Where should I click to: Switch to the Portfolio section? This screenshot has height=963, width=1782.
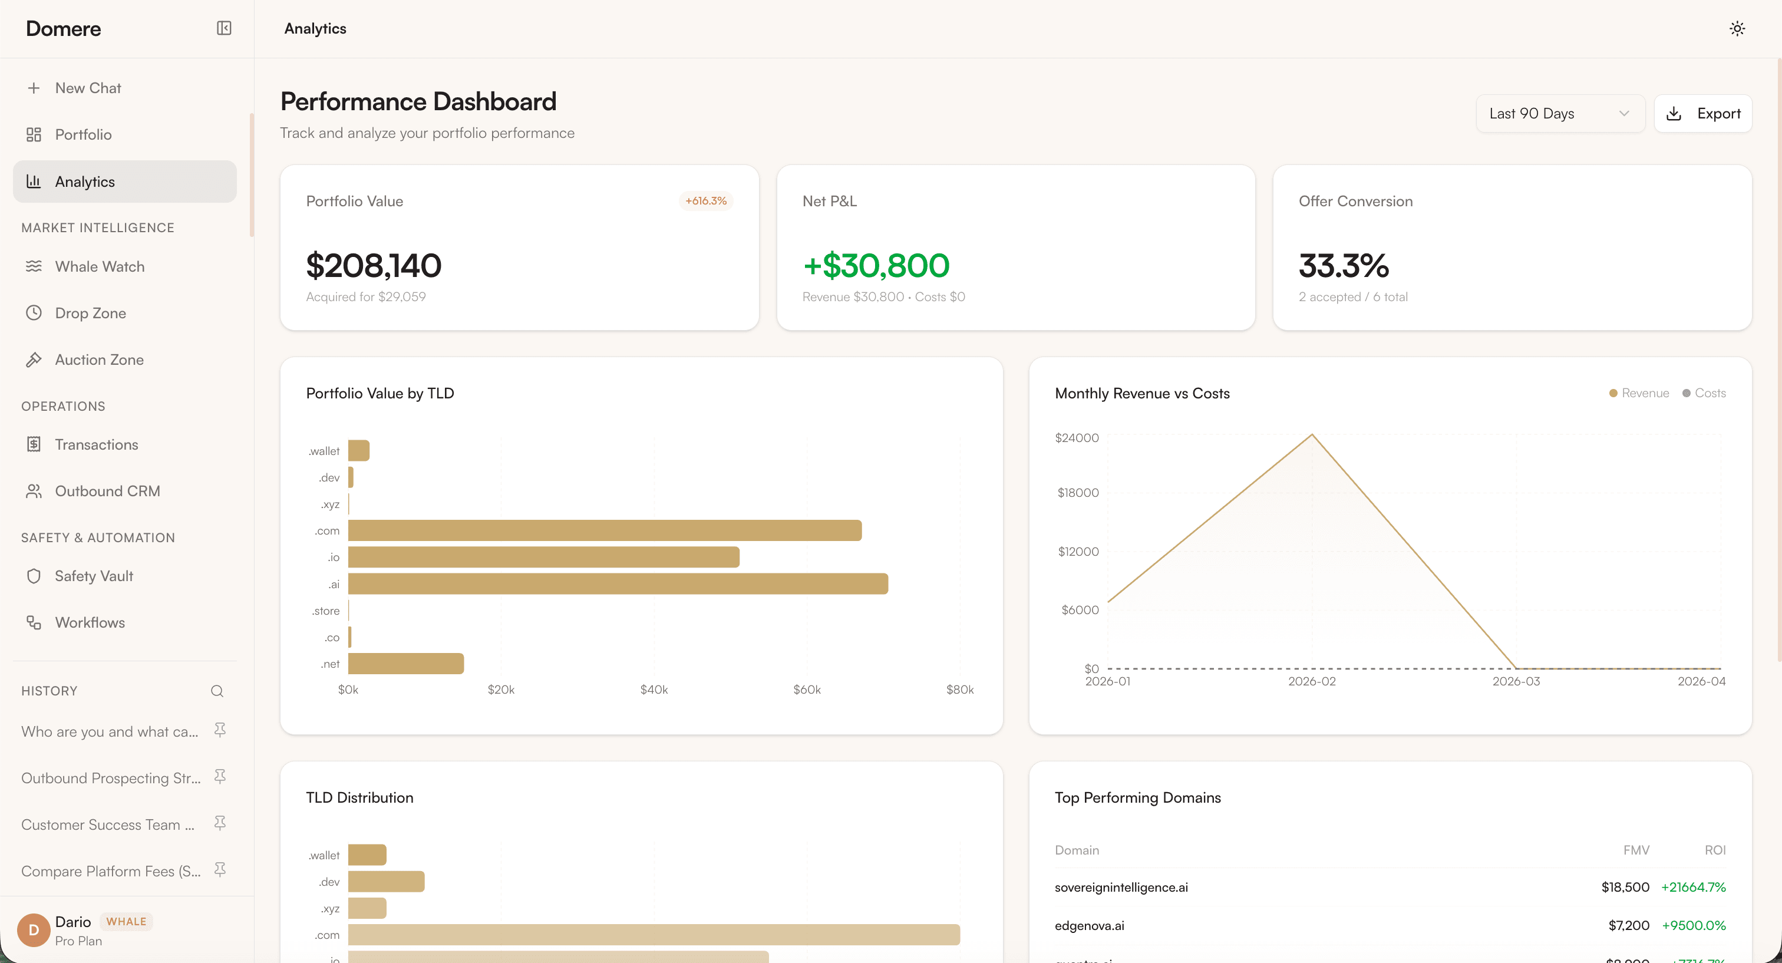83,134
